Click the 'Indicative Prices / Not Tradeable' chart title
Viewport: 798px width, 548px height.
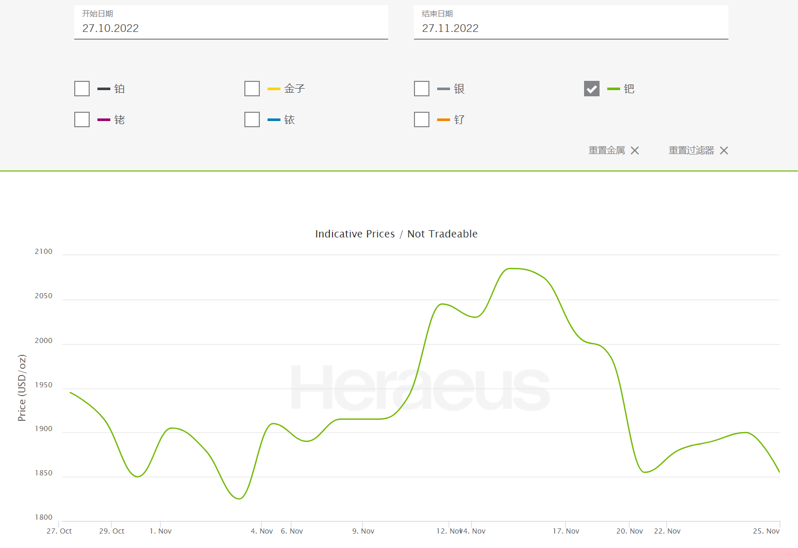(x=396, y=234)
